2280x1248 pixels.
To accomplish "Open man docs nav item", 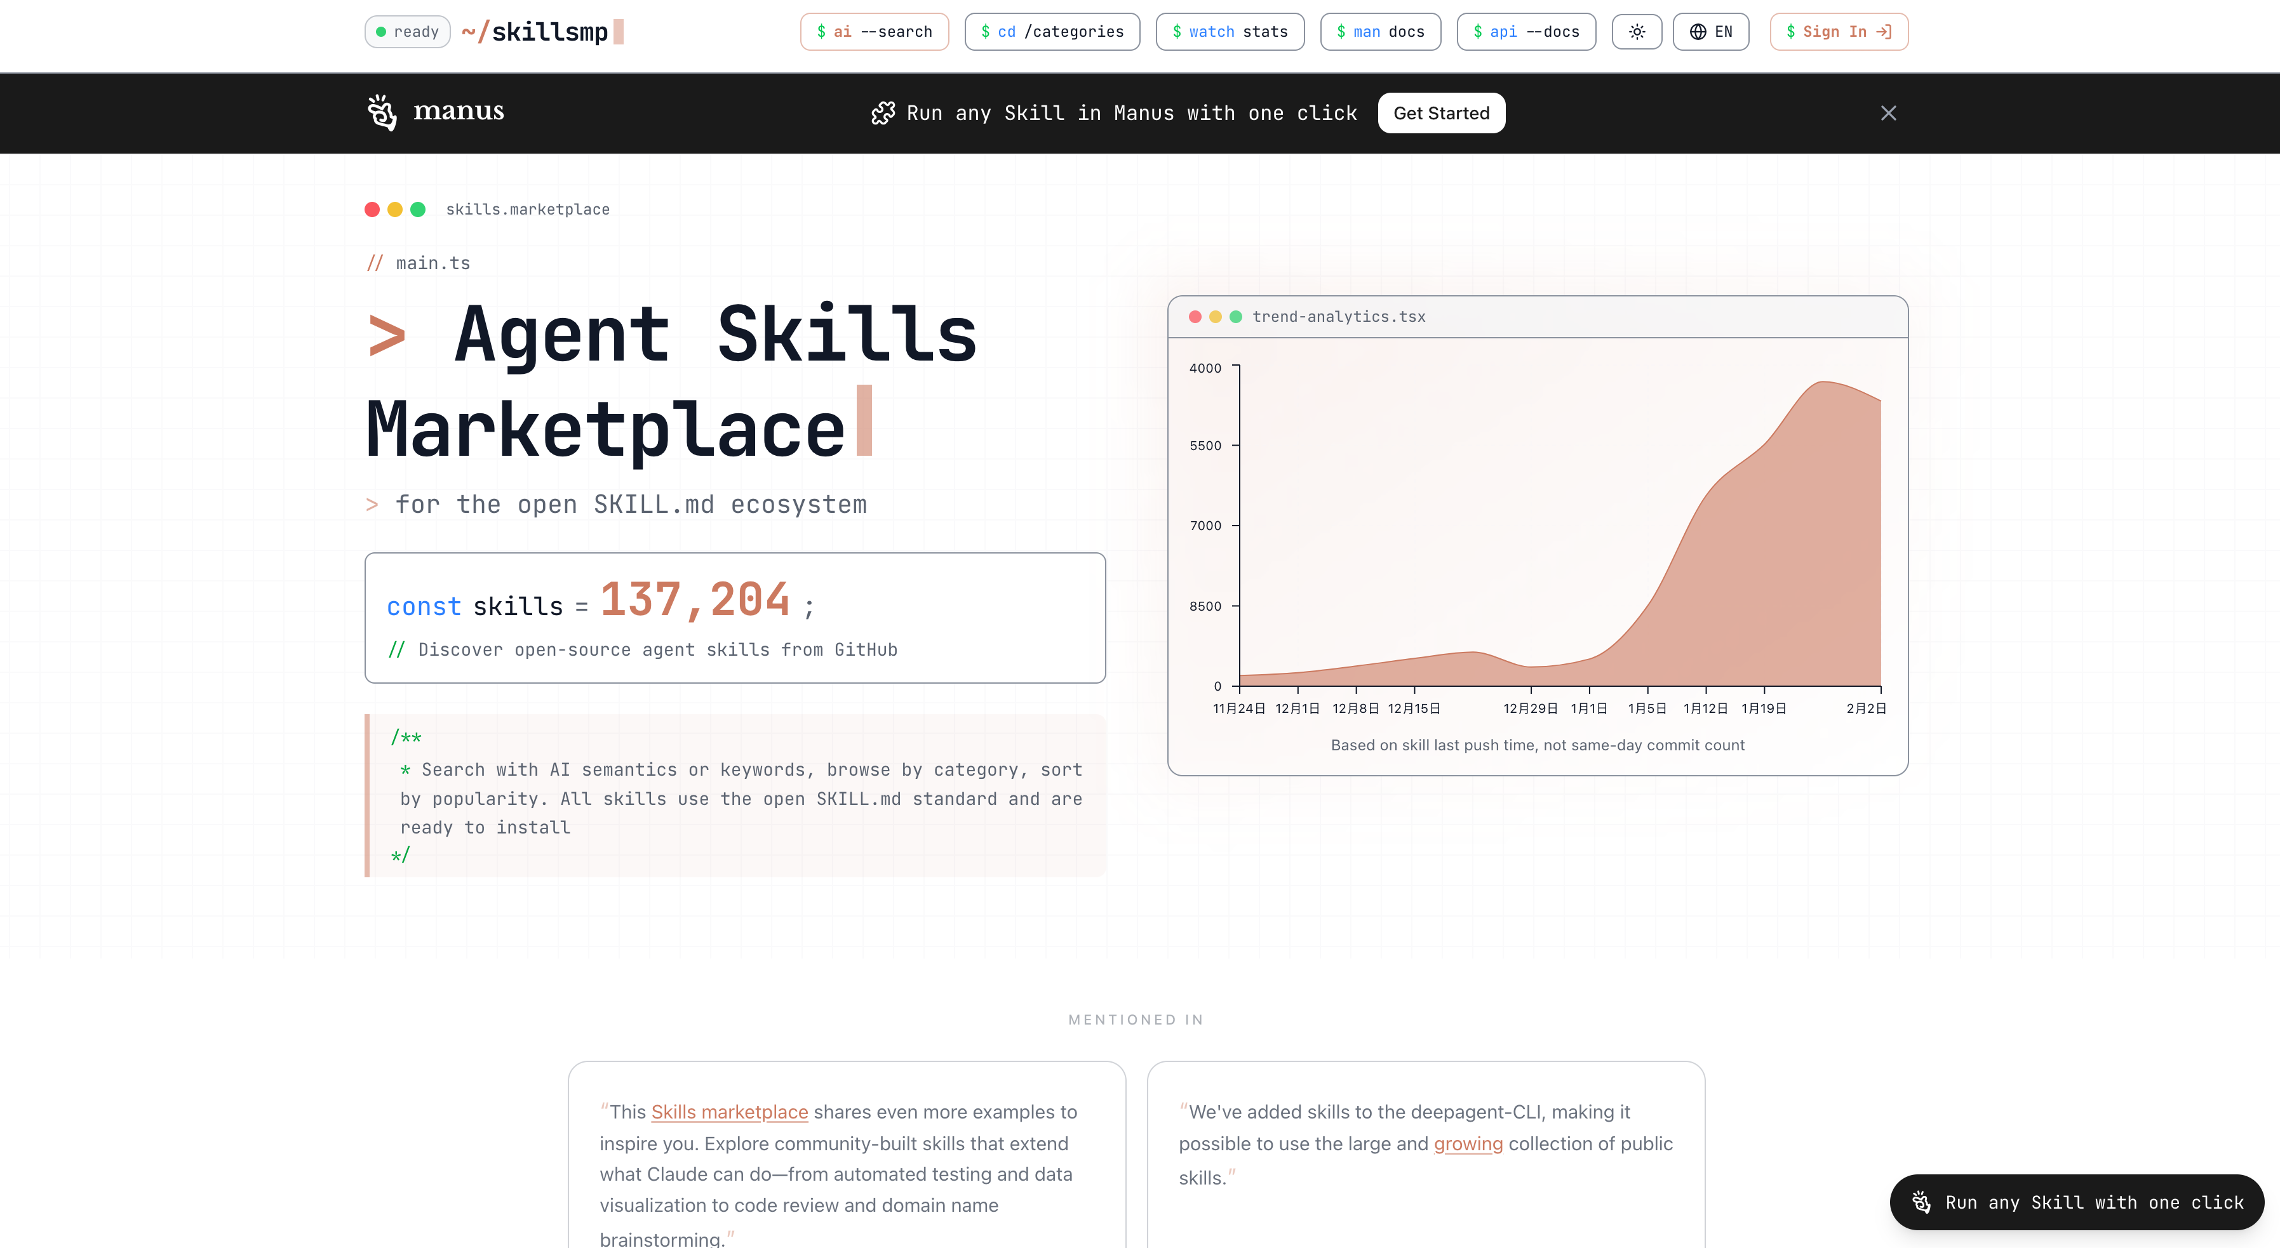I will point(1380,32).
